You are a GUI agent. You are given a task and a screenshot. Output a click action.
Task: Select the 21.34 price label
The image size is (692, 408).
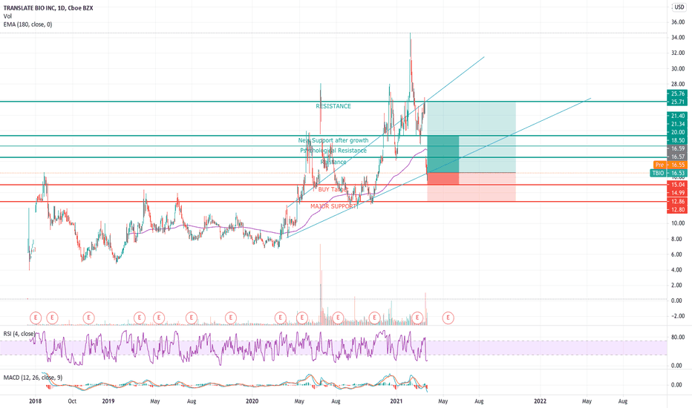(x=677, y=124)
